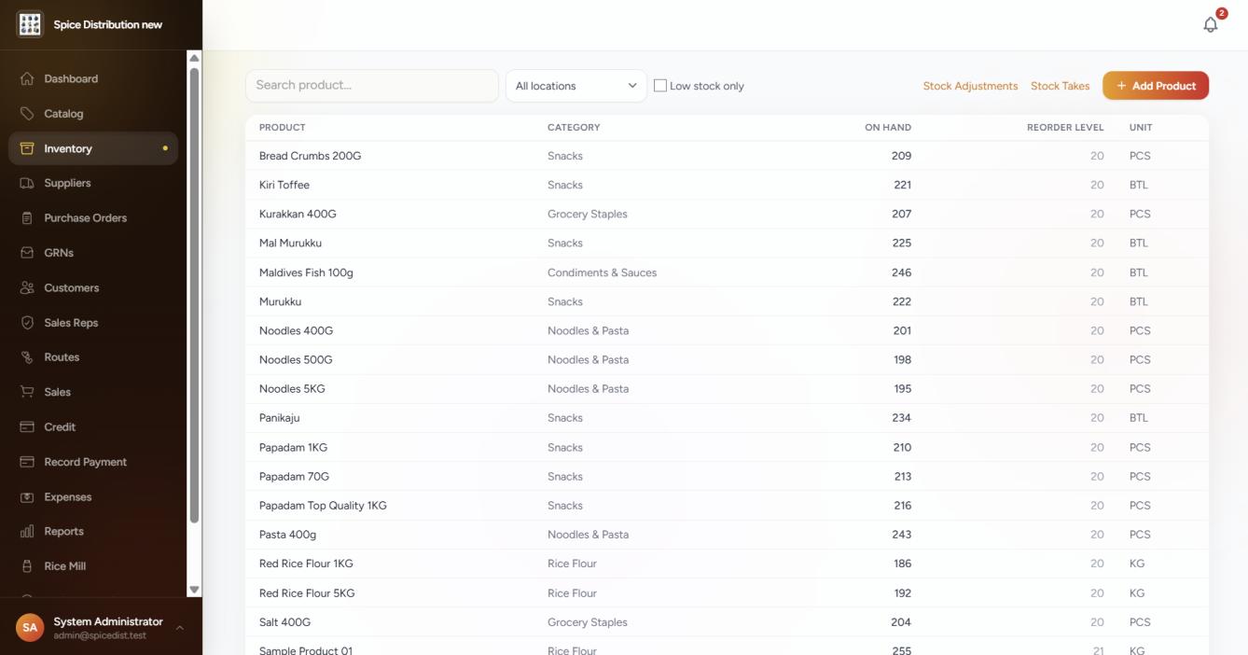Open Purchase Orders from sidebar
This screenshot has height=655, width=1248.
(93, 218)
